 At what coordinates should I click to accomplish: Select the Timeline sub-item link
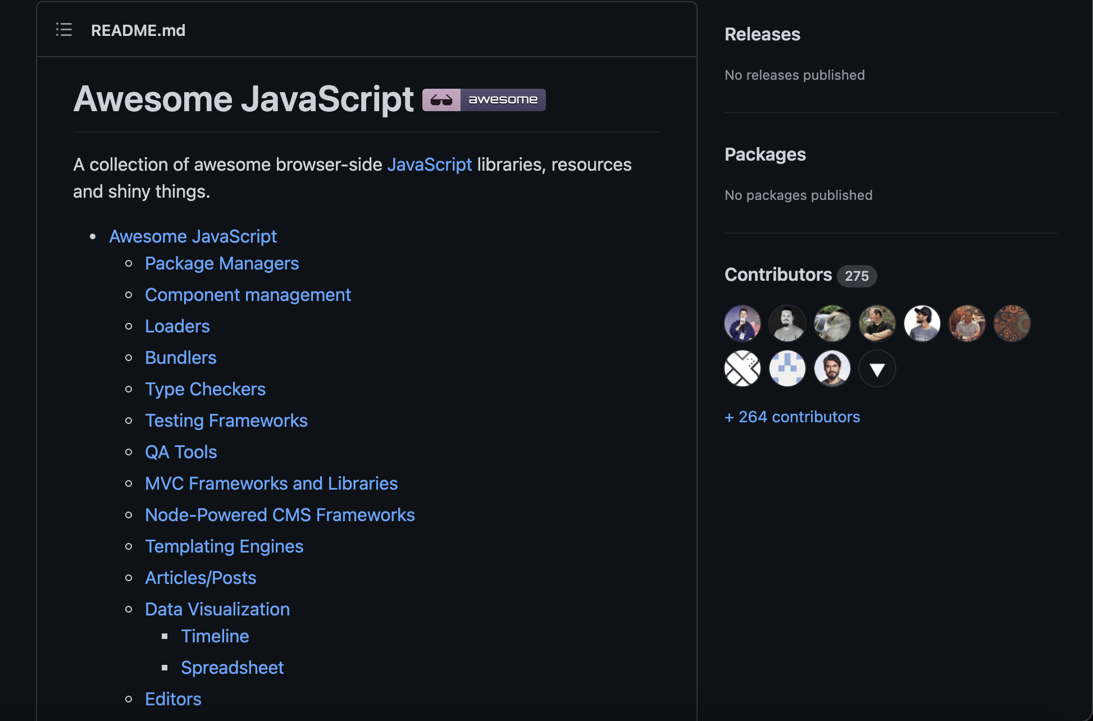(215, 636)
